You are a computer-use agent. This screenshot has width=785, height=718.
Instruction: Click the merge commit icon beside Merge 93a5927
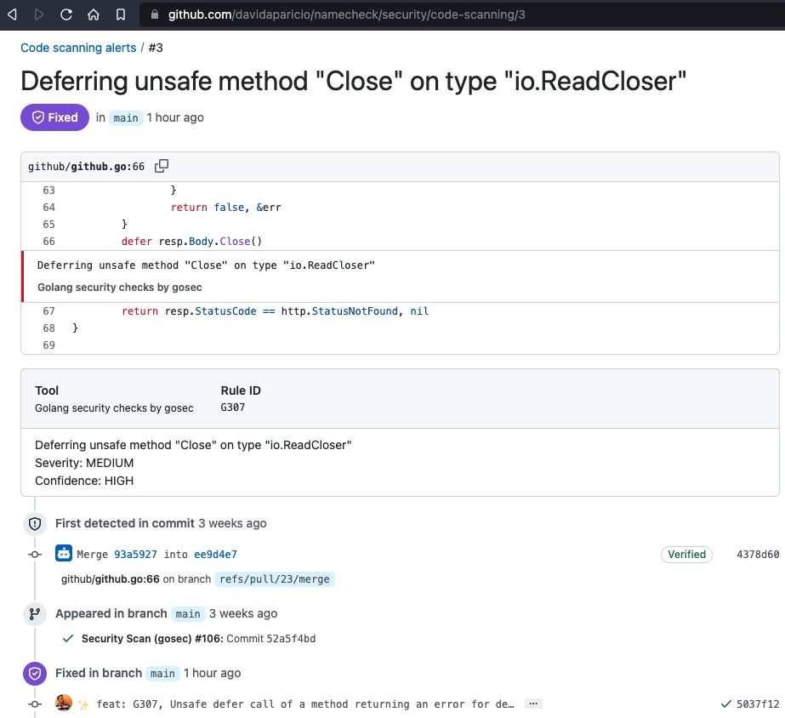tap(64, 554)
